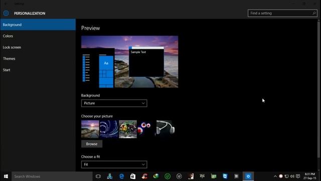Open the Start settings page
This screenshot has width=321, height=181.
(x=38, y=70)
